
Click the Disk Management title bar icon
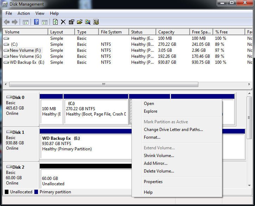(5, 4)
